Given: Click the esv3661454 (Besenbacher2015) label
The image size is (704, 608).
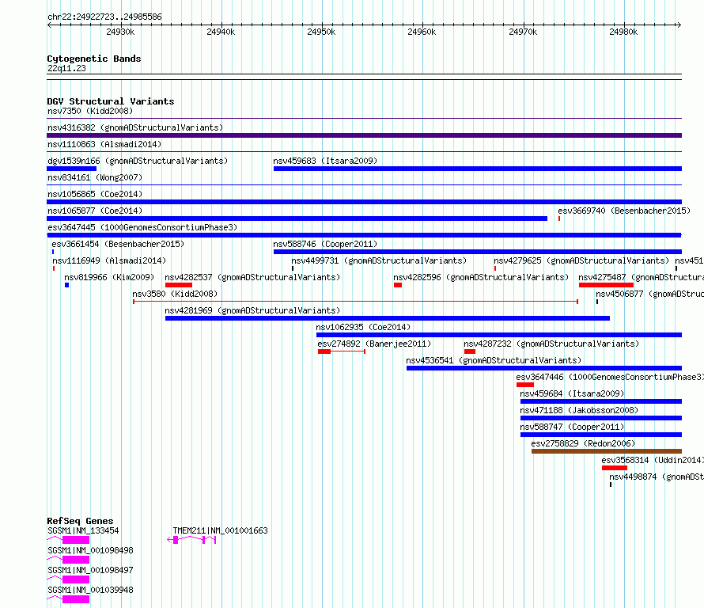Looking at the screenshot, I should point(118,244).
